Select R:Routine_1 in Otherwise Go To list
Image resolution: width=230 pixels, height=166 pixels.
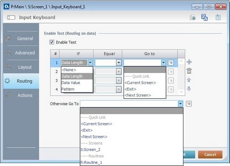point(132,162)
